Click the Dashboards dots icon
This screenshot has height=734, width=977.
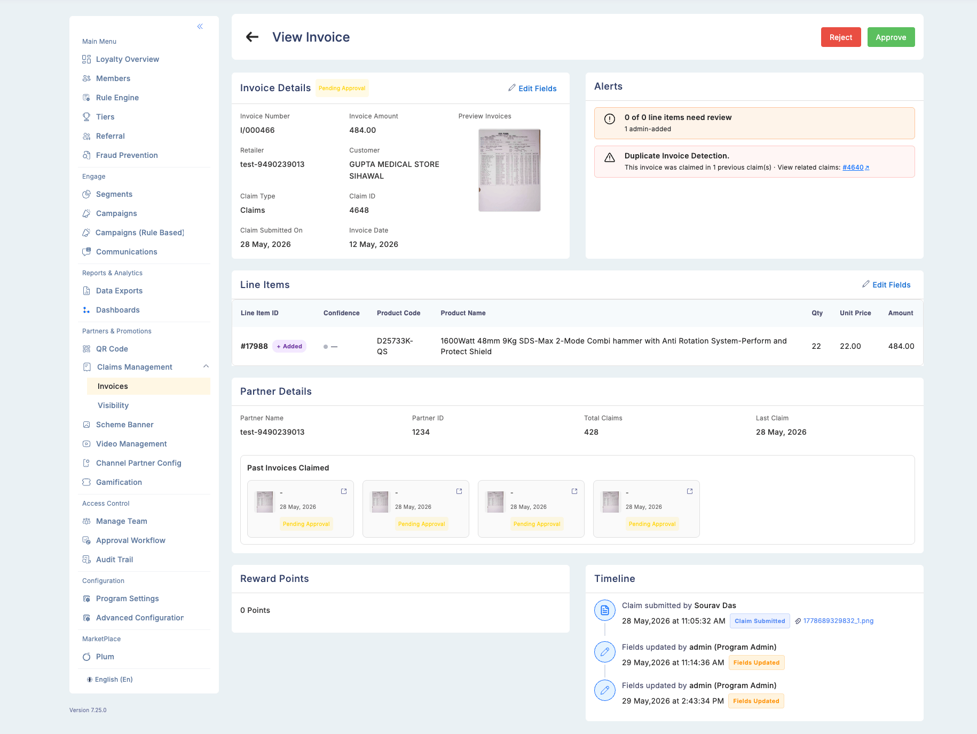pos(86,310)
